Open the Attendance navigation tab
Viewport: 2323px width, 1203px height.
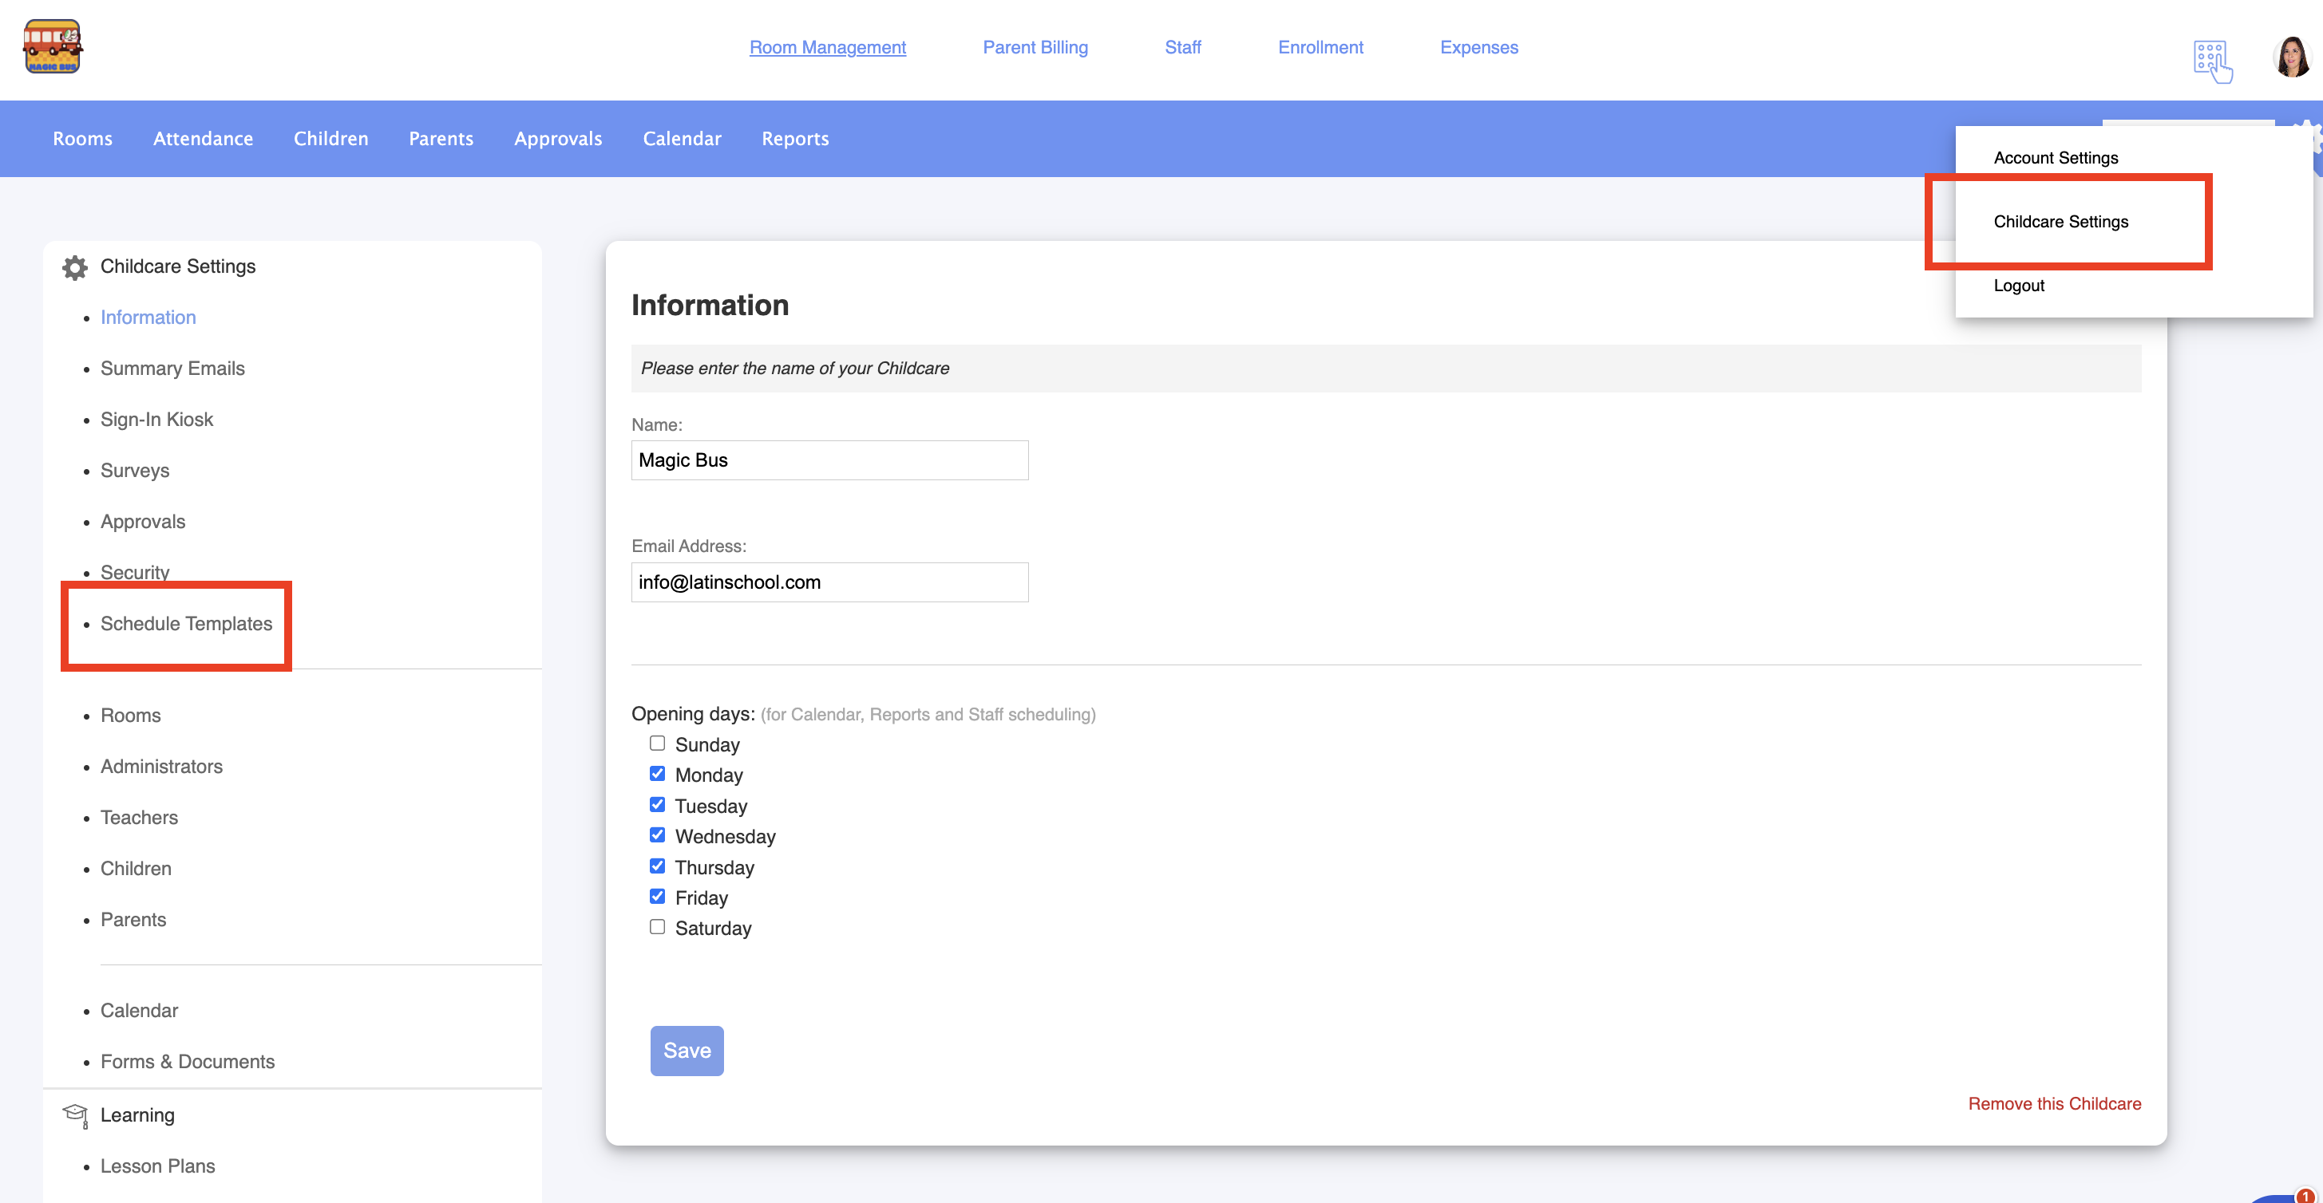[x=203, y=139]
